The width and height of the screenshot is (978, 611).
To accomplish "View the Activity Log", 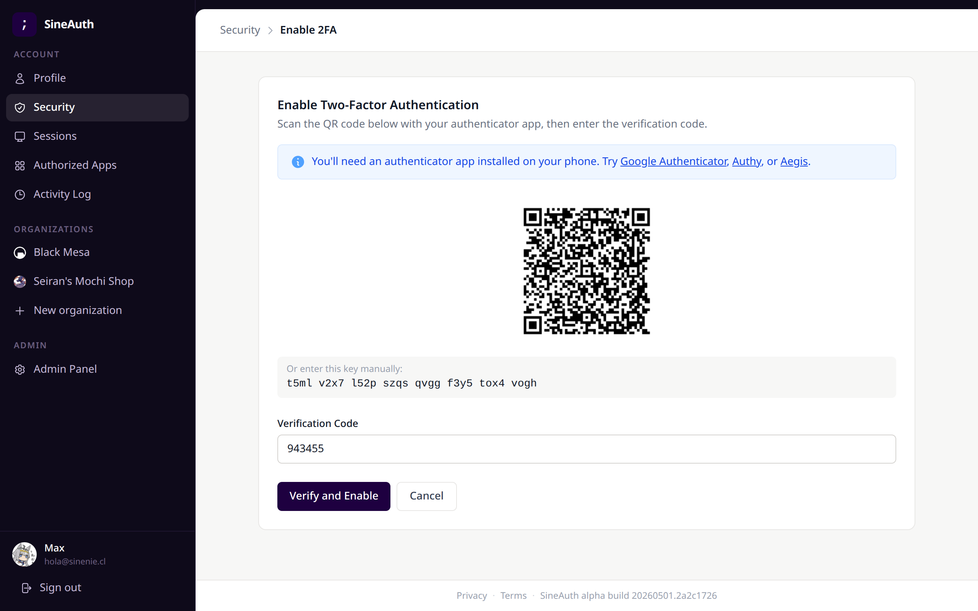I will point(97,195).
